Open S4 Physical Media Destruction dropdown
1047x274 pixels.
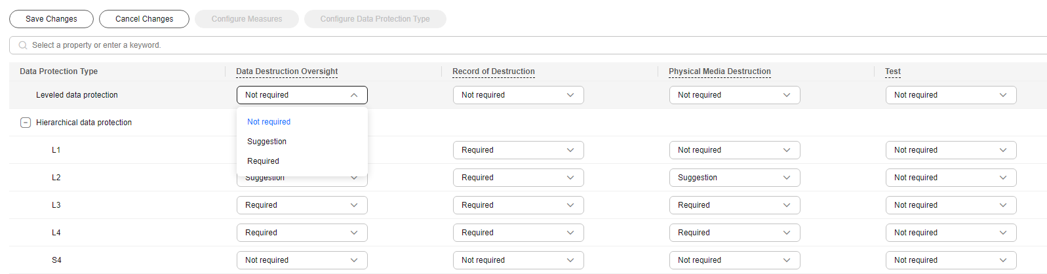(734, 260)
